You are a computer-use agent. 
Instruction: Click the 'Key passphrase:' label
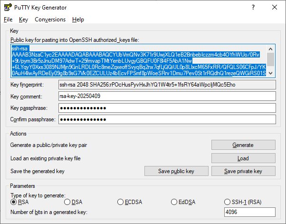29,108
